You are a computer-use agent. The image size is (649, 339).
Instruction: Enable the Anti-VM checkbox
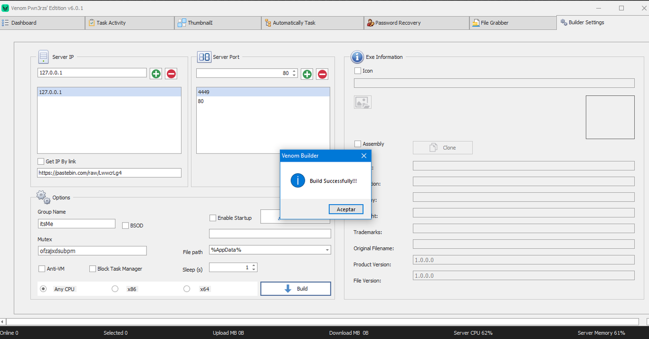click(42, 269)
